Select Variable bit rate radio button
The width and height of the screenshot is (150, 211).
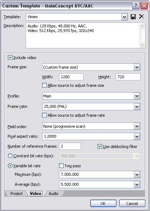[x=10, y=166]
